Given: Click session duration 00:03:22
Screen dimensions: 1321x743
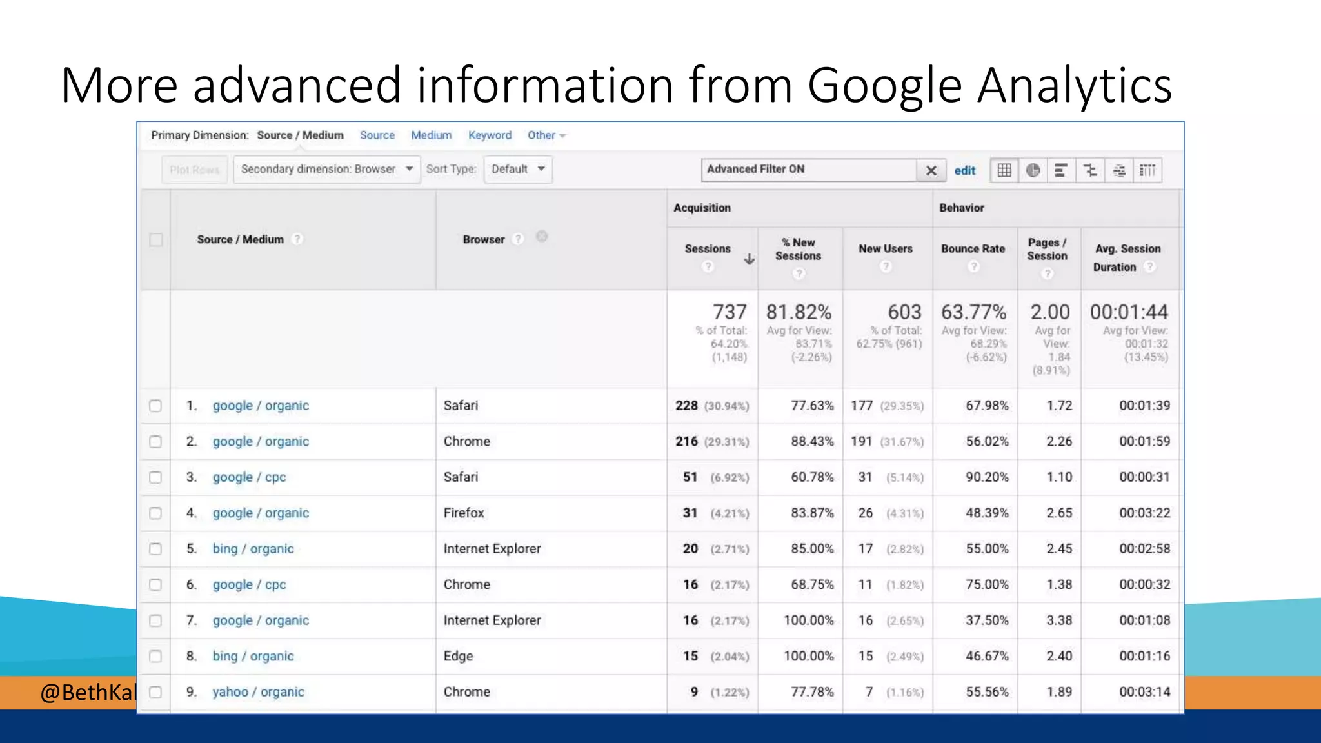Looking at the screenshot, I should pos(1144,513).
